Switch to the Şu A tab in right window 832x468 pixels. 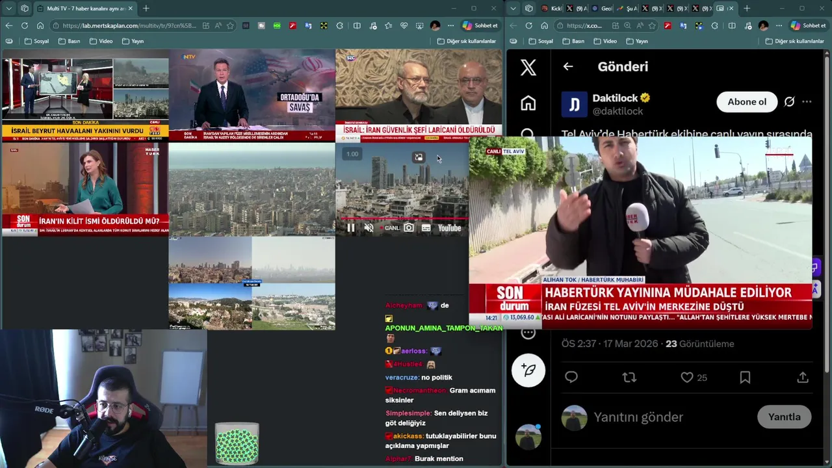[627, 8]
